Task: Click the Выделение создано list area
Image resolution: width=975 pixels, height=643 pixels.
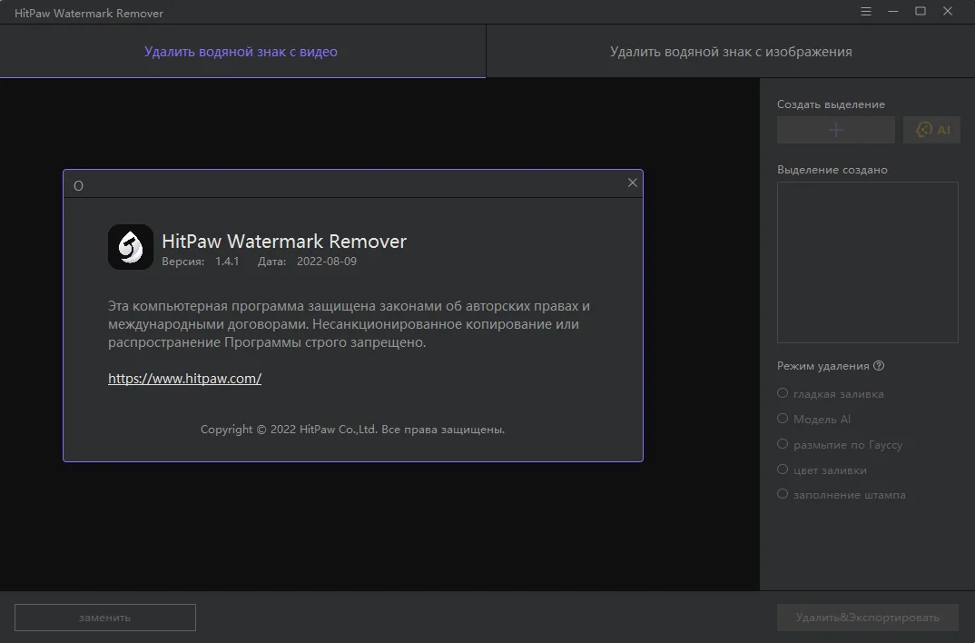Action: pyautogui.click(x=868, y=262)
